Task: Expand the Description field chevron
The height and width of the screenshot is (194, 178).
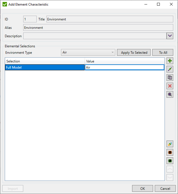Action: point(170,36)
